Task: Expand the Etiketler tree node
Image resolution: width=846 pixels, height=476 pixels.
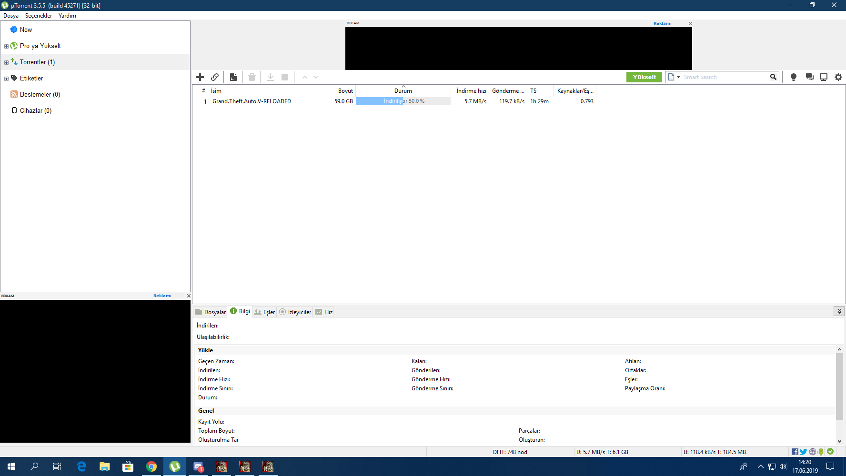Action: tap(6, 79)
